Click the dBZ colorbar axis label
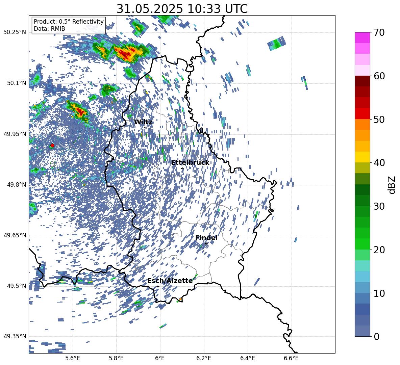This screenshot has width=400, height=365. click(x=392, y=185)
